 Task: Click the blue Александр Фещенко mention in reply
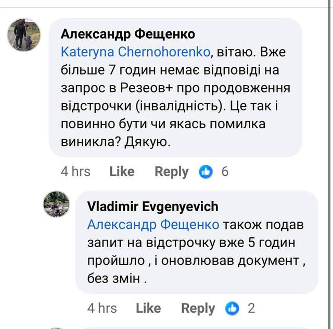[x=153, y=225]
